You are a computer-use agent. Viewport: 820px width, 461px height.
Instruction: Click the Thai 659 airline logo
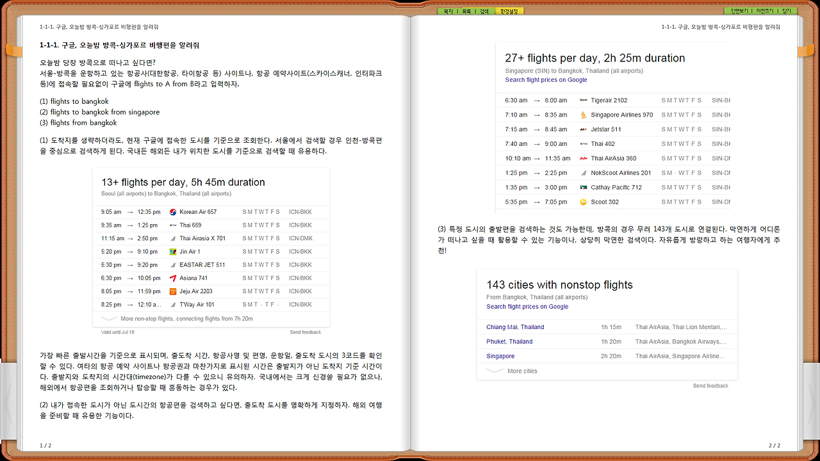(173, 225)
